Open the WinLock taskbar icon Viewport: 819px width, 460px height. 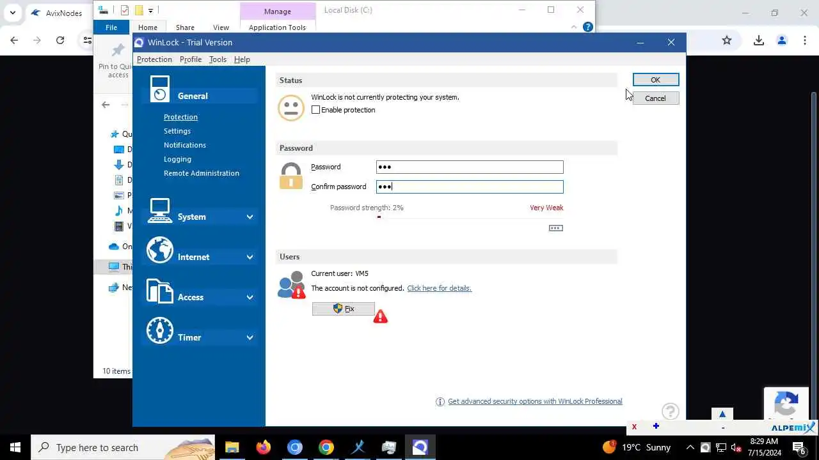[x=420, y=447]
